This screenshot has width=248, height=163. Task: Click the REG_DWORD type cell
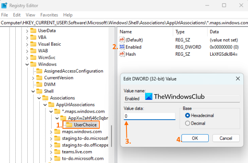188,47
